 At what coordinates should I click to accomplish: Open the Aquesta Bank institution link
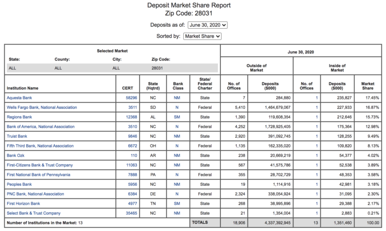coord(19,98)
